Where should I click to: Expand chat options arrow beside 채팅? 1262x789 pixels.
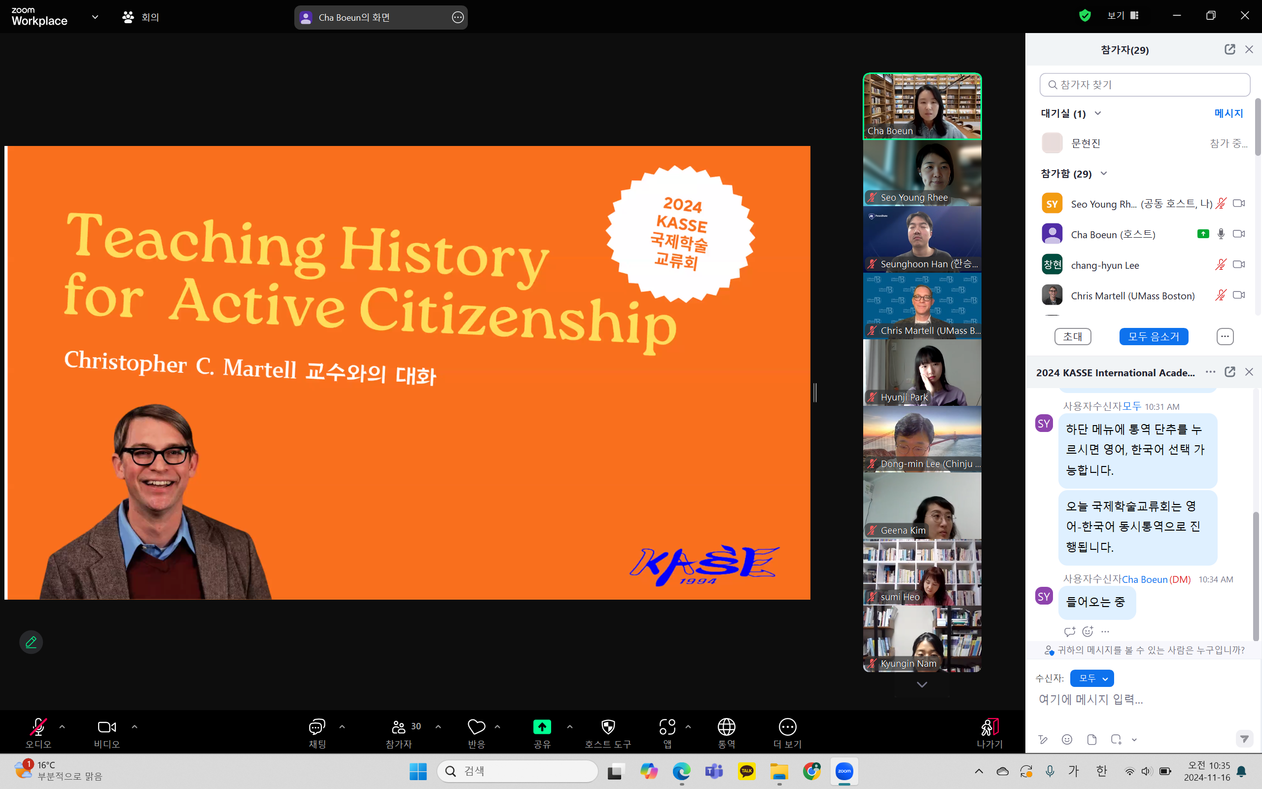point(342,726)
